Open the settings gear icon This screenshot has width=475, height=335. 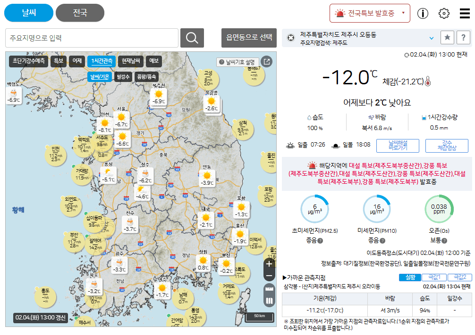444,13
